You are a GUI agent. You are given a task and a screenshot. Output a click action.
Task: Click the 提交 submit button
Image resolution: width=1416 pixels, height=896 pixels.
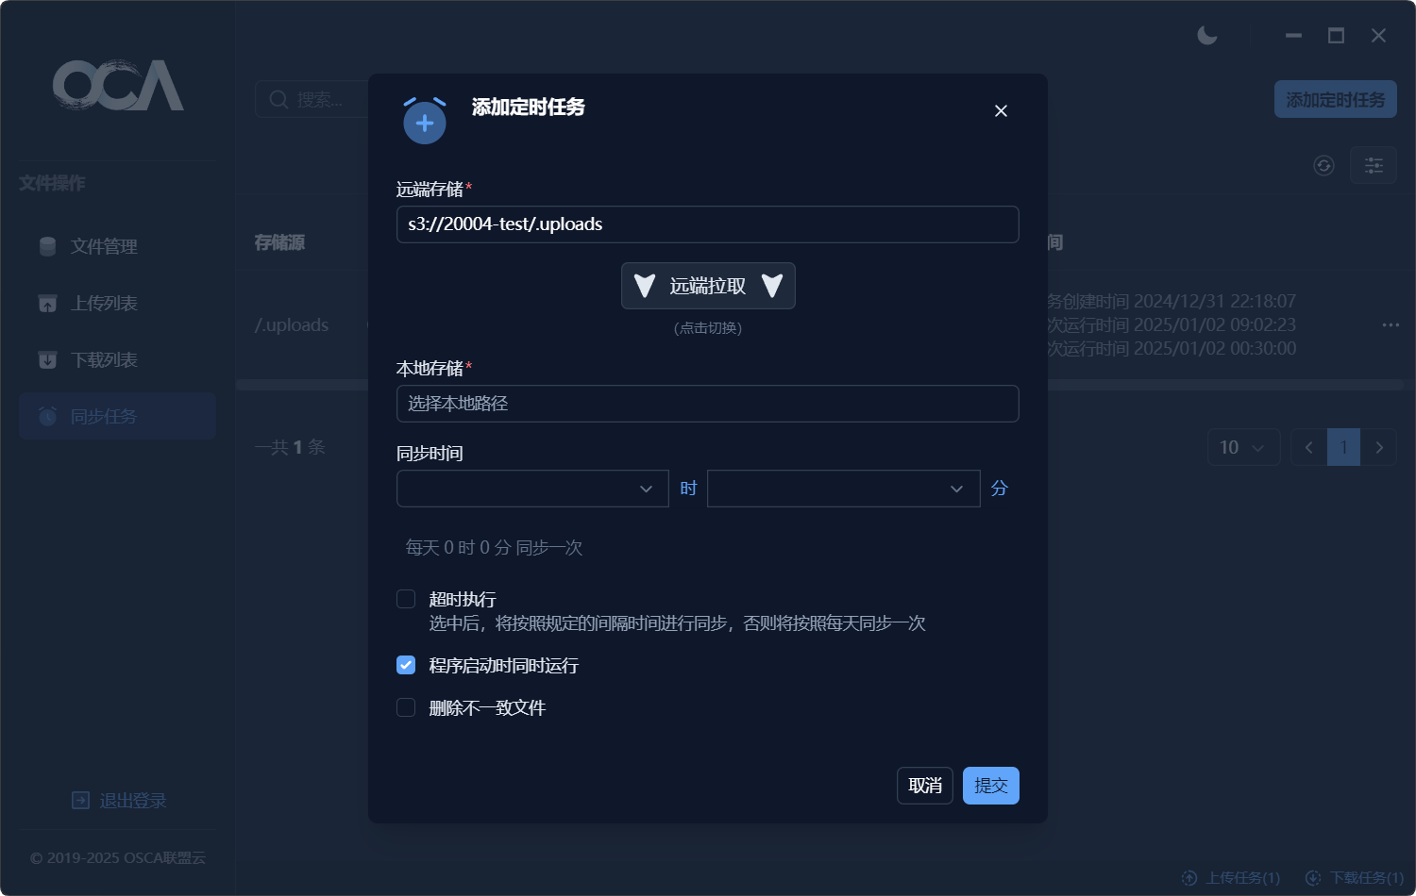click(990, 786)
